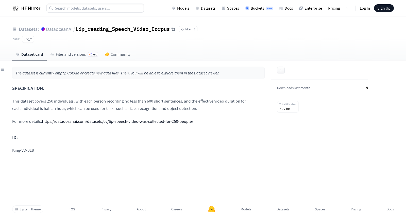The image size is (406, 218).
Task: Open Docs in the footer
Action: (x=390, y=209)
